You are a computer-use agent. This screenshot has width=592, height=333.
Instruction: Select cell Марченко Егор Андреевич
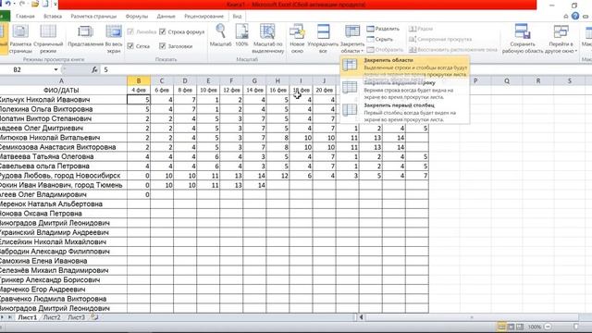64,290
